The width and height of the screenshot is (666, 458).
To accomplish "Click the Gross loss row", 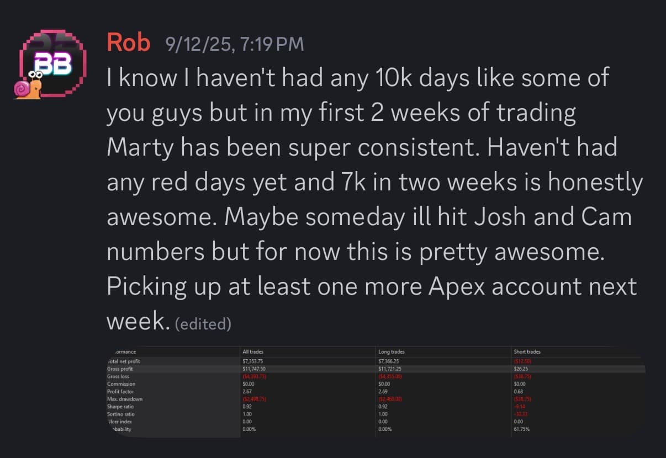I will pos(119,376).
